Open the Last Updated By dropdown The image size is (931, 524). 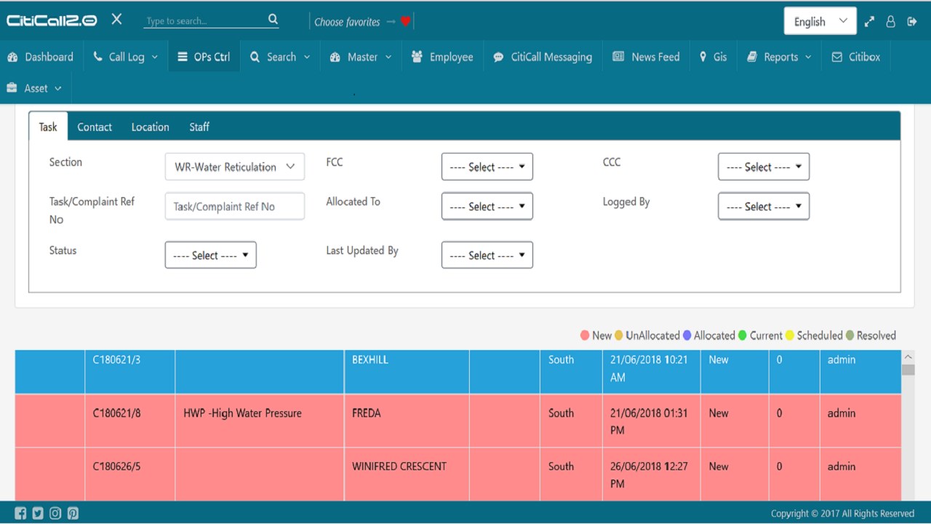click(487, 255)
